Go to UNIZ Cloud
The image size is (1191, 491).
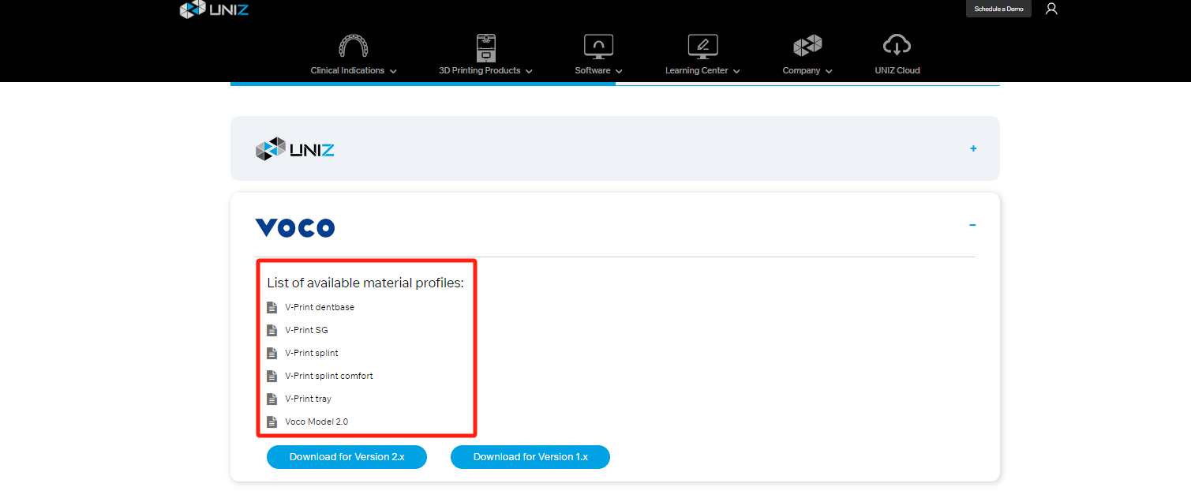click(897, 70)
